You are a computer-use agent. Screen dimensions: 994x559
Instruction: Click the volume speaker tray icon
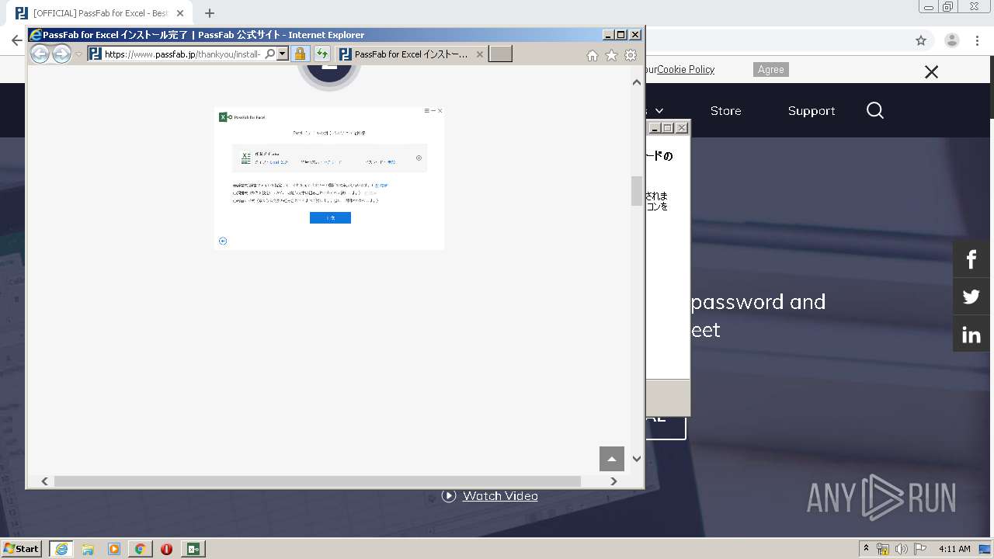click(x=902, y=549)
